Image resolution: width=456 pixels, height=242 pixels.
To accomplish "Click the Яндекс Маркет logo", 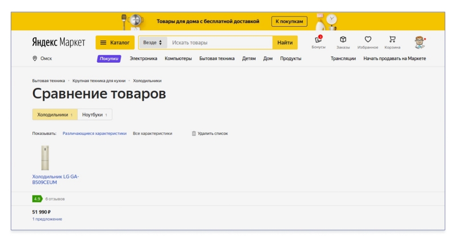I will click(58, 42).
